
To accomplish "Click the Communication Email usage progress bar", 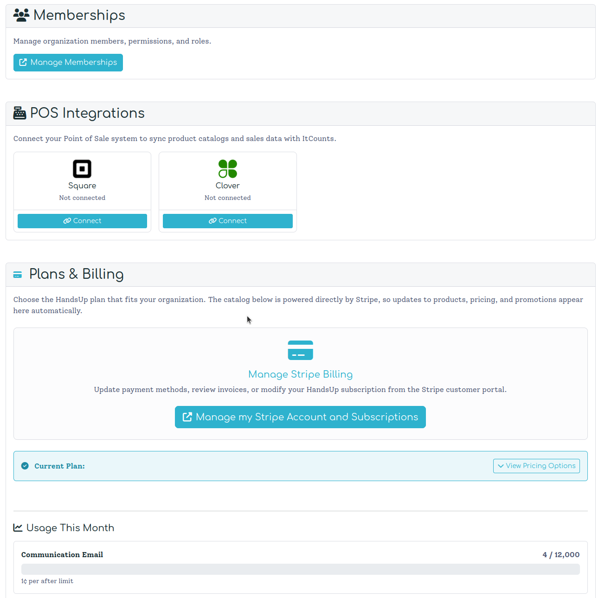I will click(300, 569).
